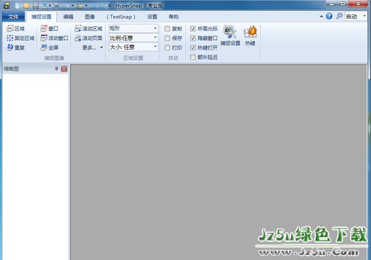Close the 缩略图 thumbnail panel
371x260 pixels.
tap(64, 69)
